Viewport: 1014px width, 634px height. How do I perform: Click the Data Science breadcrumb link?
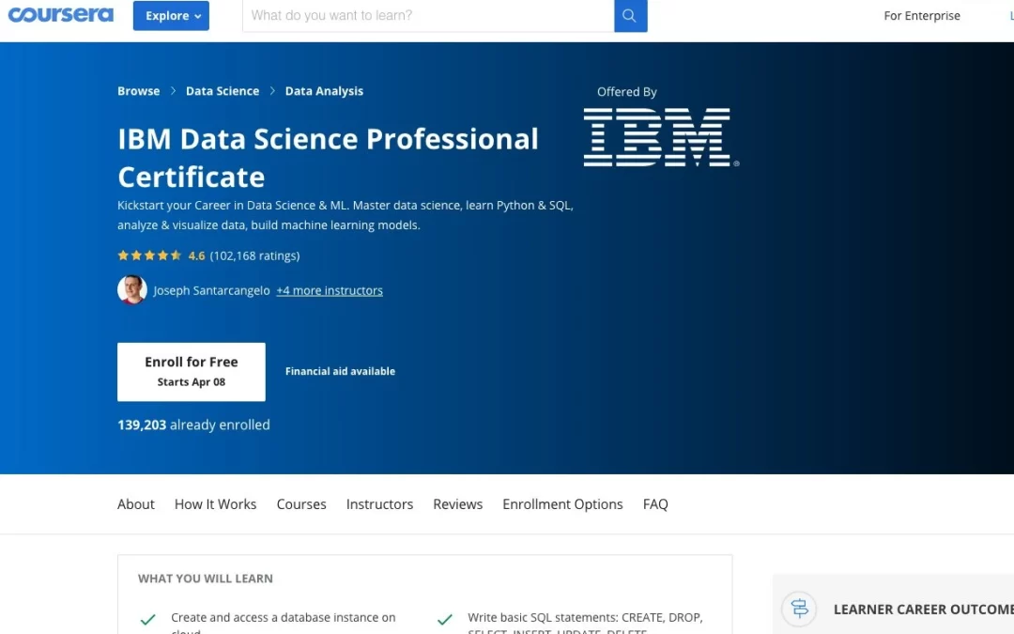(223, 90)
